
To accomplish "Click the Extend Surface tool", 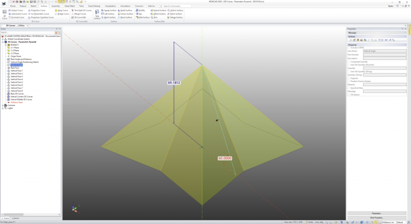I will coord(158,11).
